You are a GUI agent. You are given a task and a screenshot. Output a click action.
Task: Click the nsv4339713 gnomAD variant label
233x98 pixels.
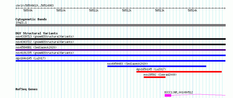coord(45,36)
